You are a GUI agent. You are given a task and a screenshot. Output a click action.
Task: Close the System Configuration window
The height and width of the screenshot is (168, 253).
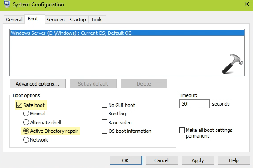pyautogui.click(x=247, y=4)
